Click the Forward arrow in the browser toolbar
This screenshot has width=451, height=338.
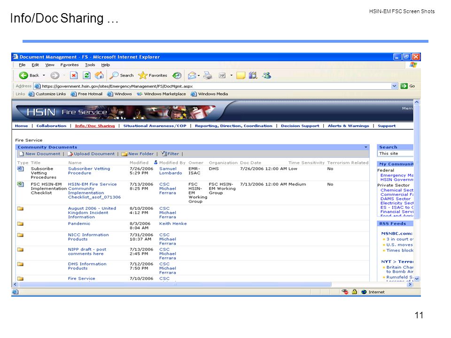(x=54, y=75)
